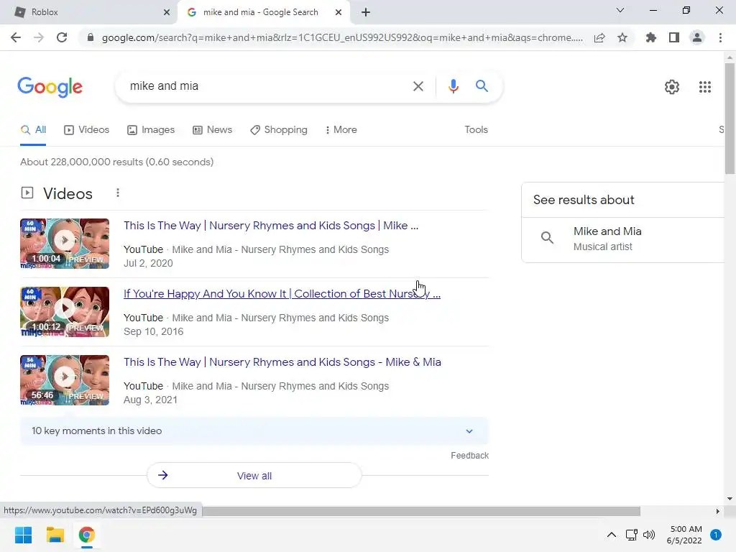Select the All results tab
The image size is (736, 552).
click(x=33, y=130)
